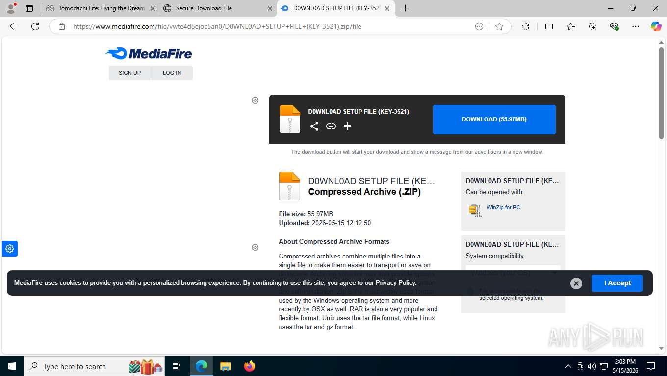
Task: Close the MediaFire download tab
Action: (387, 8)
